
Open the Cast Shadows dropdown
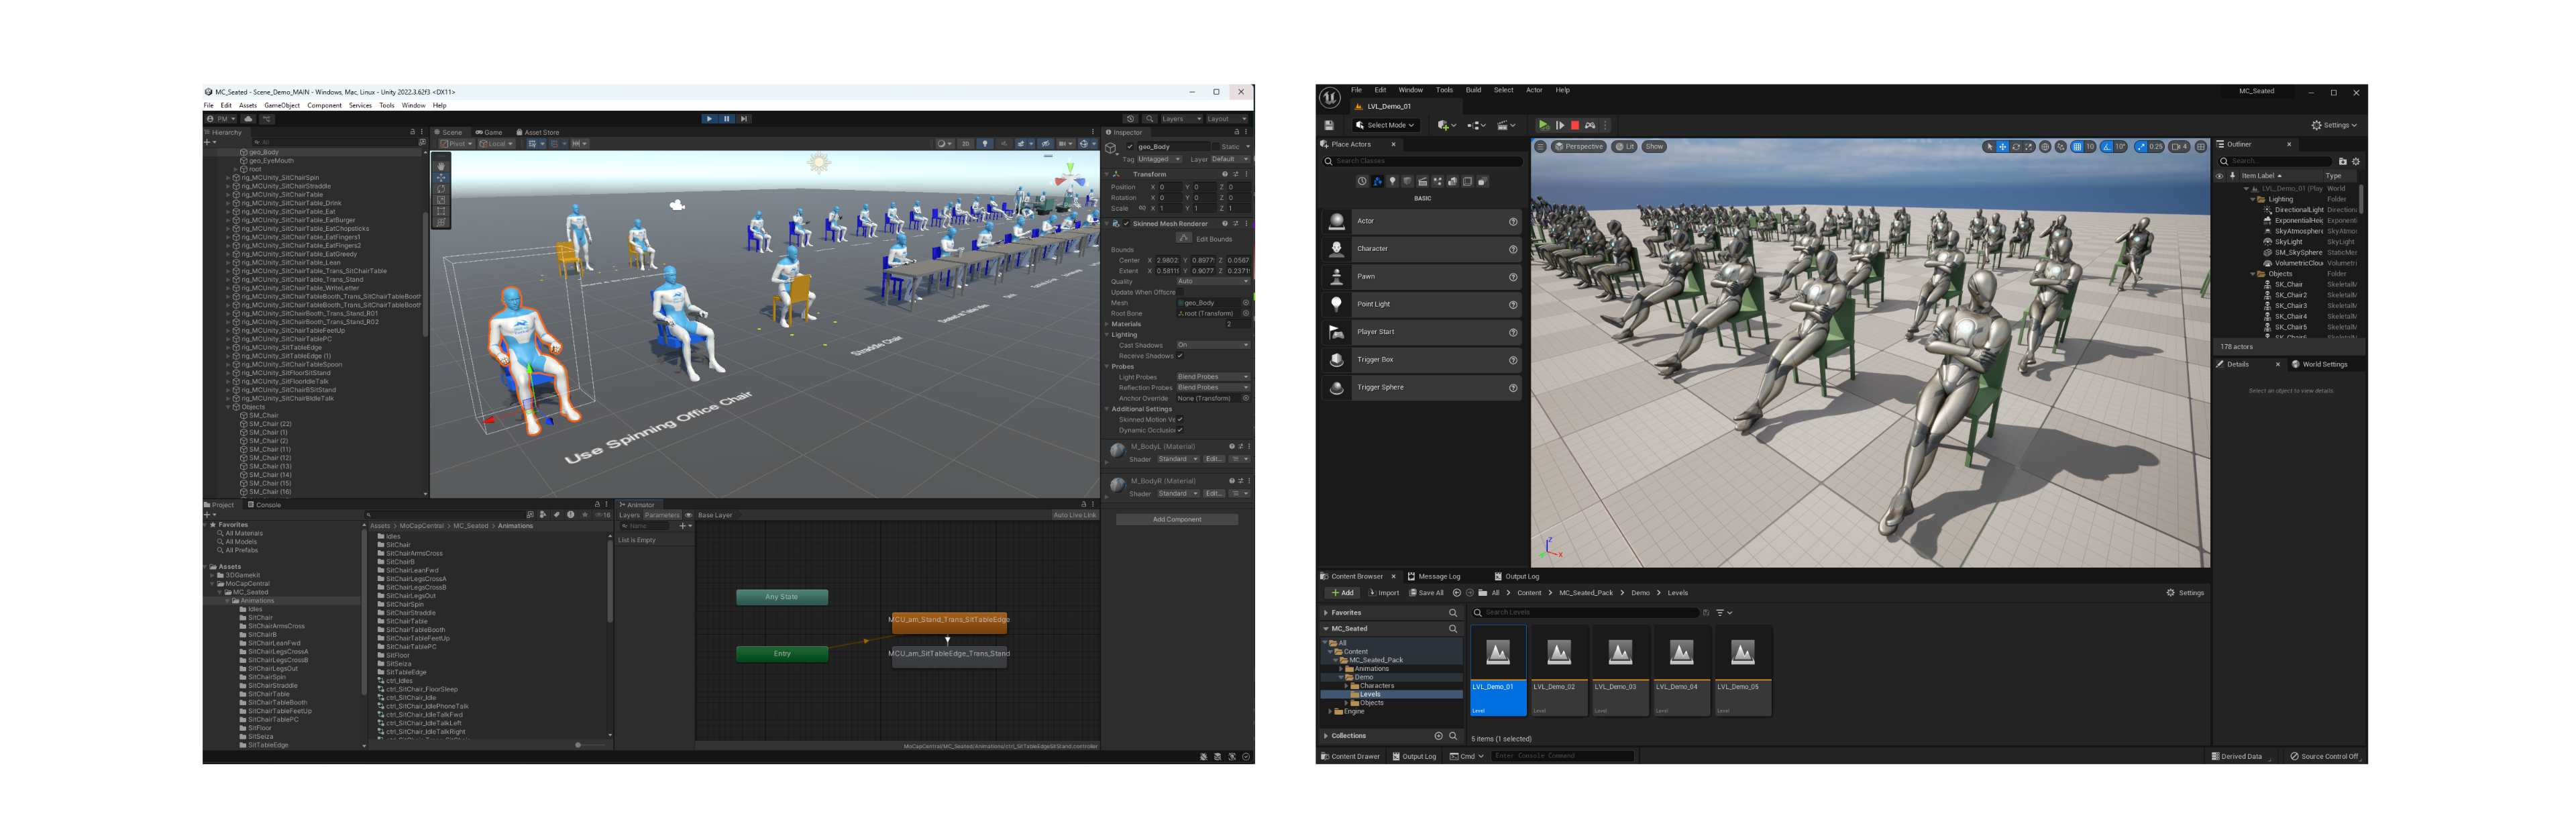(x=1212, y=345)
